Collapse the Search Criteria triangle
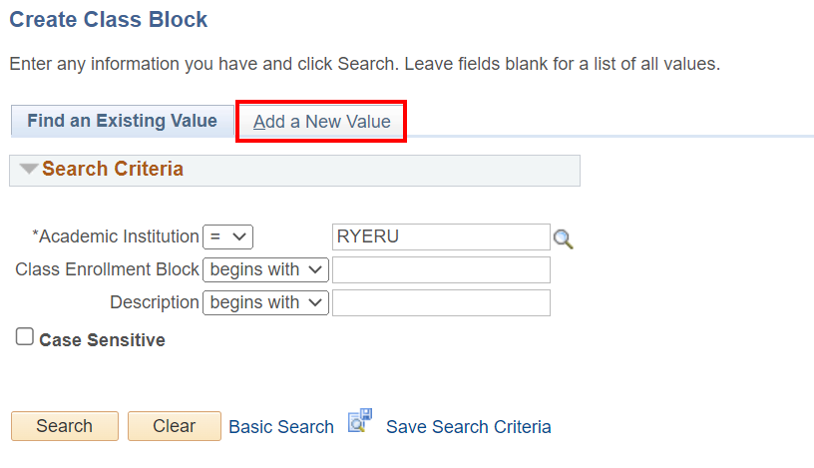Viewport: 814px width, 468px height. (29, 170)
